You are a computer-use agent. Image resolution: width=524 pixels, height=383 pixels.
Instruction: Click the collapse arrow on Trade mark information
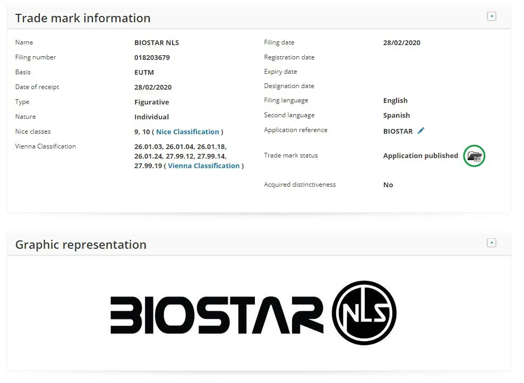[x=492, y=16]
